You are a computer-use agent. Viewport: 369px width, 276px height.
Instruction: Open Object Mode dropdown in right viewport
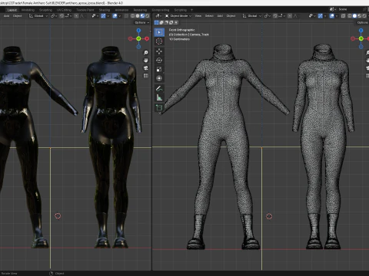point(178,16)
